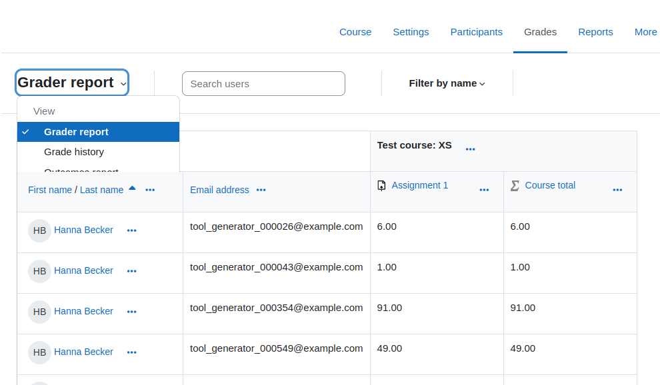Image resolution: width=660 pixels, height=385 pixels.
Task: Click HB avatar in tool_generator_000549 row
Action: [39, 352]
